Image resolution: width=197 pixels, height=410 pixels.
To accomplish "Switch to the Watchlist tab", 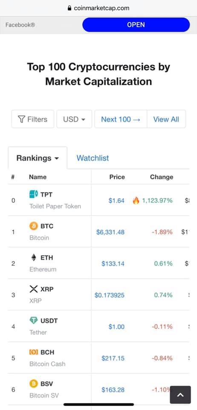I will pos(93,158).
